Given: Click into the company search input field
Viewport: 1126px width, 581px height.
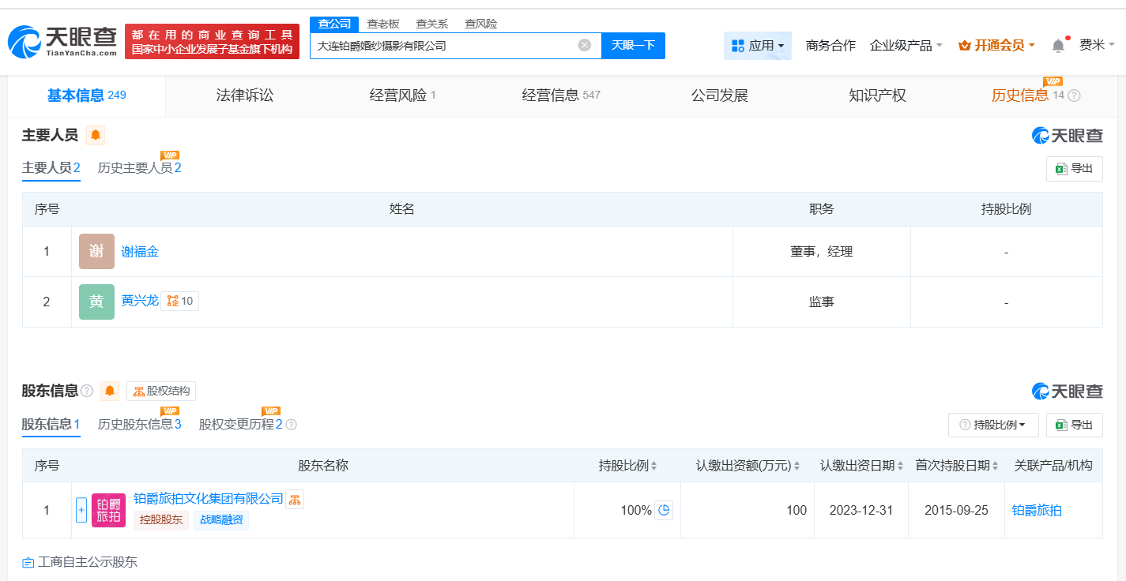Looking at the screenshot, I should click(442, 45).
